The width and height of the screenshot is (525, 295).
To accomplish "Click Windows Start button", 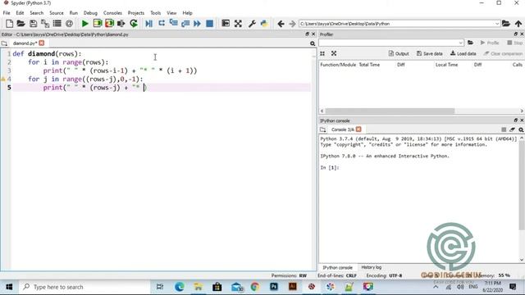I will tap(9, 287).
